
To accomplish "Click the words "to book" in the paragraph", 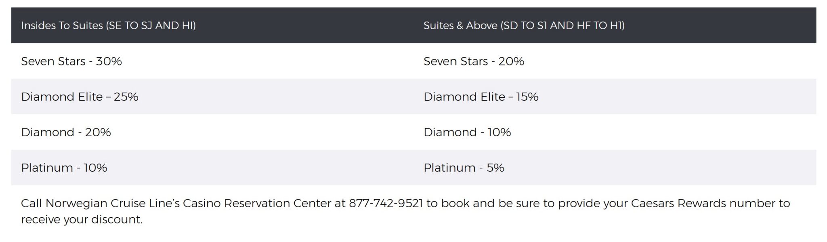I will pos(448,203).
